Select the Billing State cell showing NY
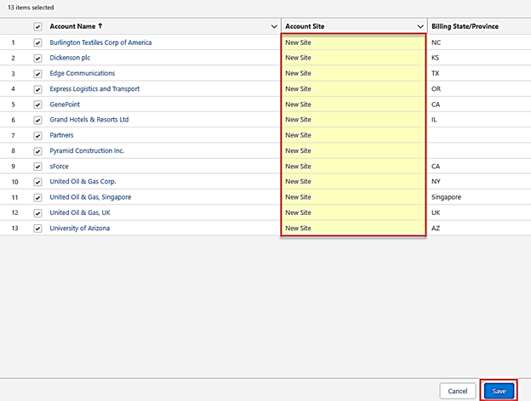Image resolution: width=531 pixels, height=401 pixels. 477,182
